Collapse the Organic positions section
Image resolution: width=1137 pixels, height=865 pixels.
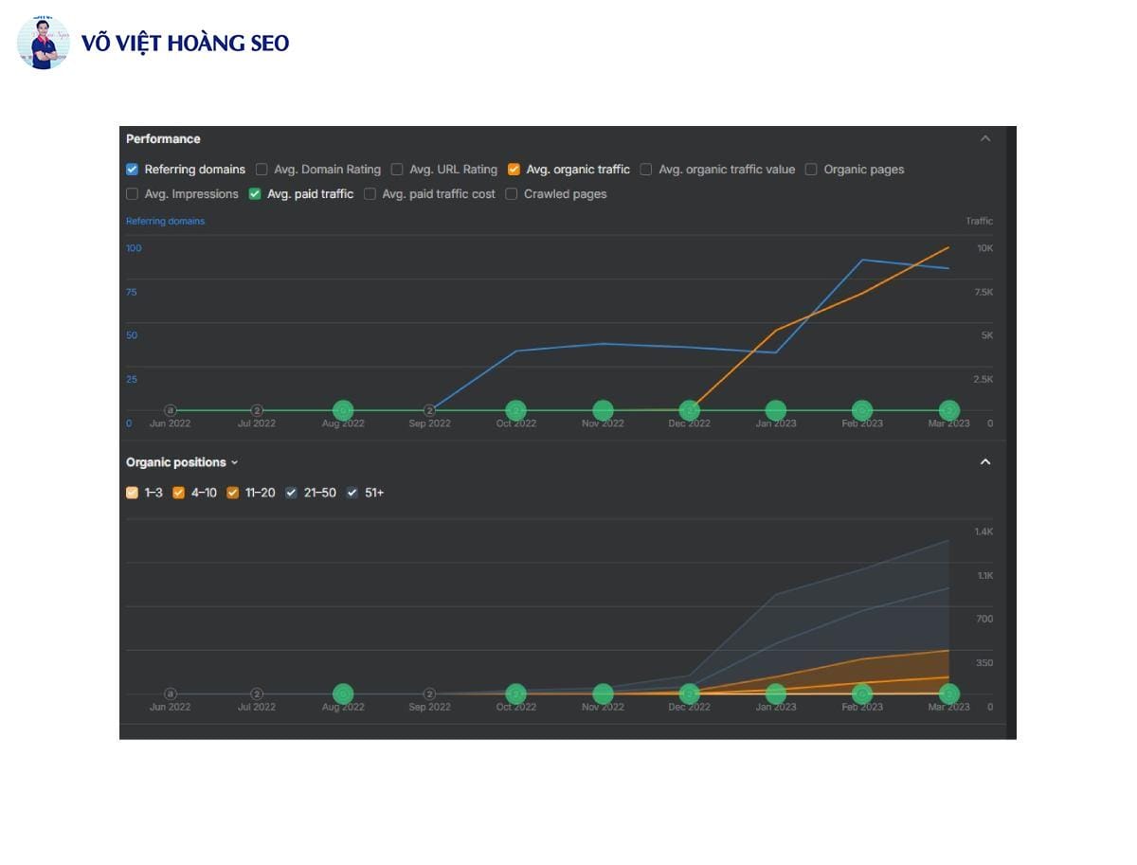click(984, 461)
